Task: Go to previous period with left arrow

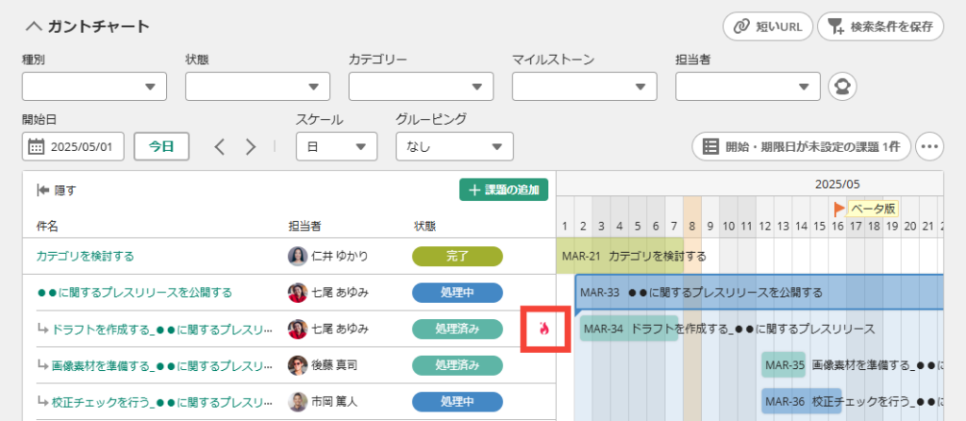Action: coord(220,146)
